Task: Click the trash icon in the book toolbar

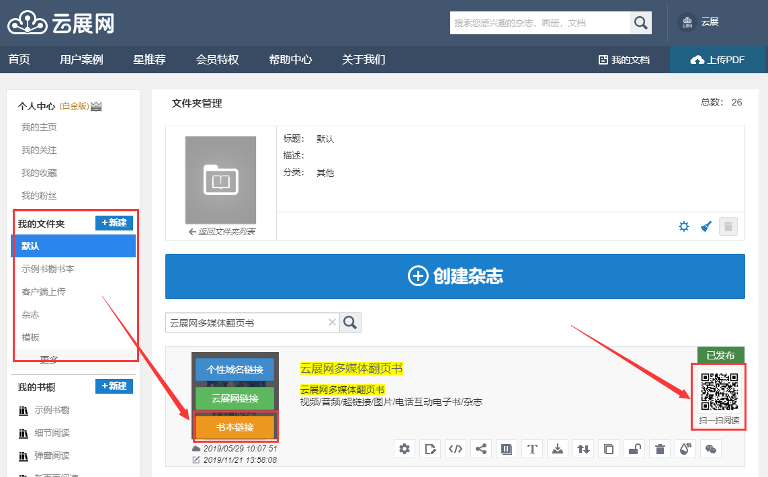Action: click(x=660, y=449)
